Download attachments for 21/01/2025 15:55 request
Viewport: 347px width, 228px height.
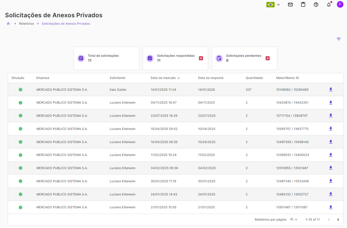(331, 207)
